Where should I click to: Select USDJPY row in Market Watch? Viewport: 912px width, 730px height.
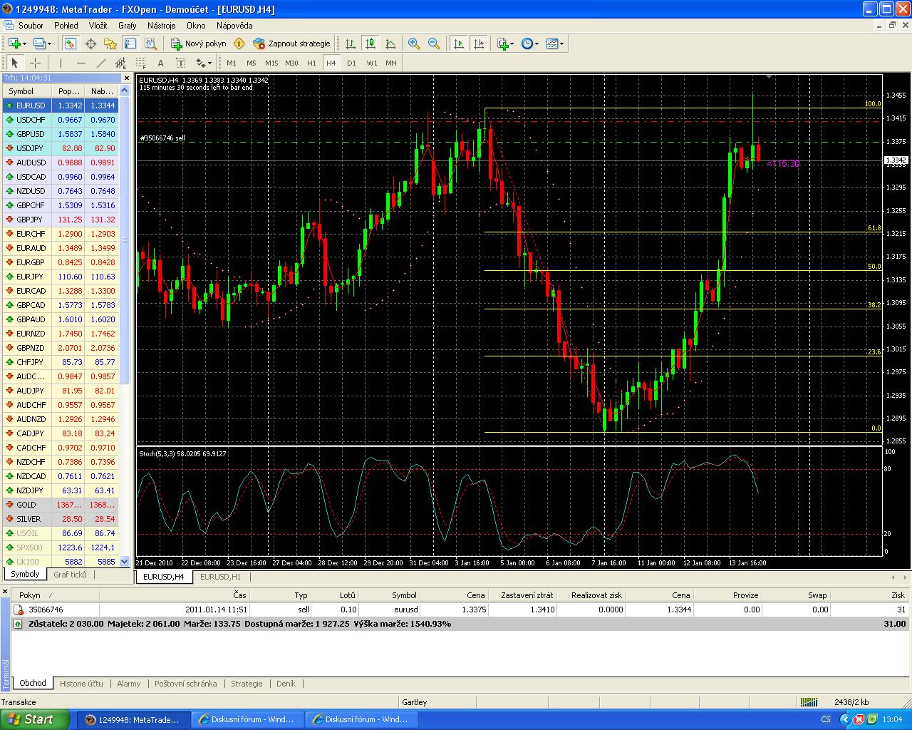pyautogui.click(x=61, y=148)
